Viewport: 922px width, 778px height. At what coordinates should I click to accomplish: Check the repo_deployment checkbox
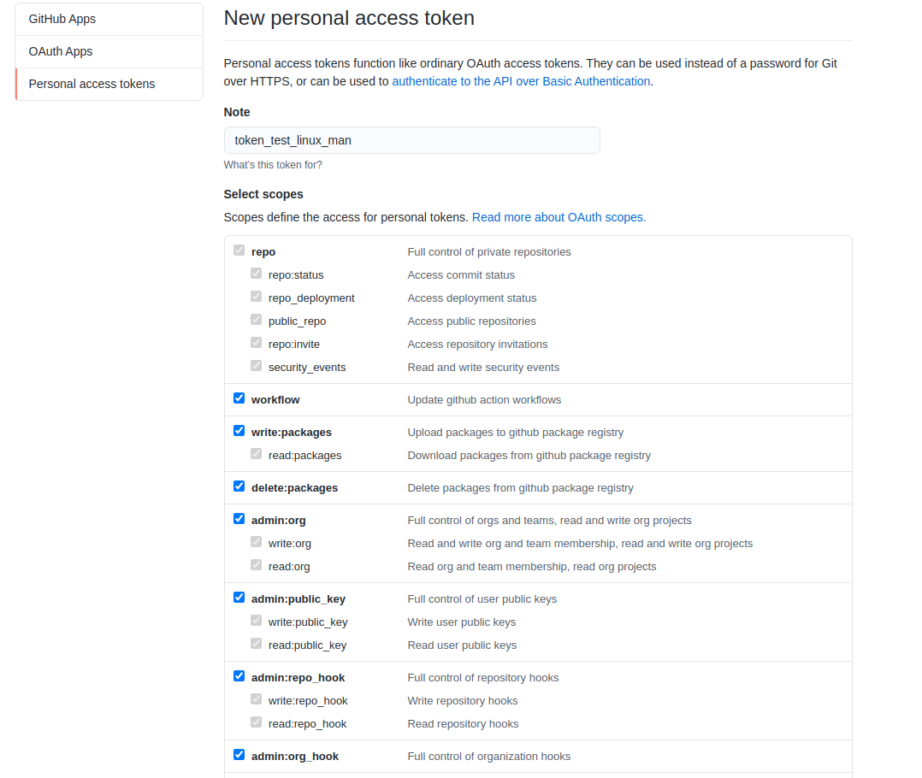[x=256, y=296]
